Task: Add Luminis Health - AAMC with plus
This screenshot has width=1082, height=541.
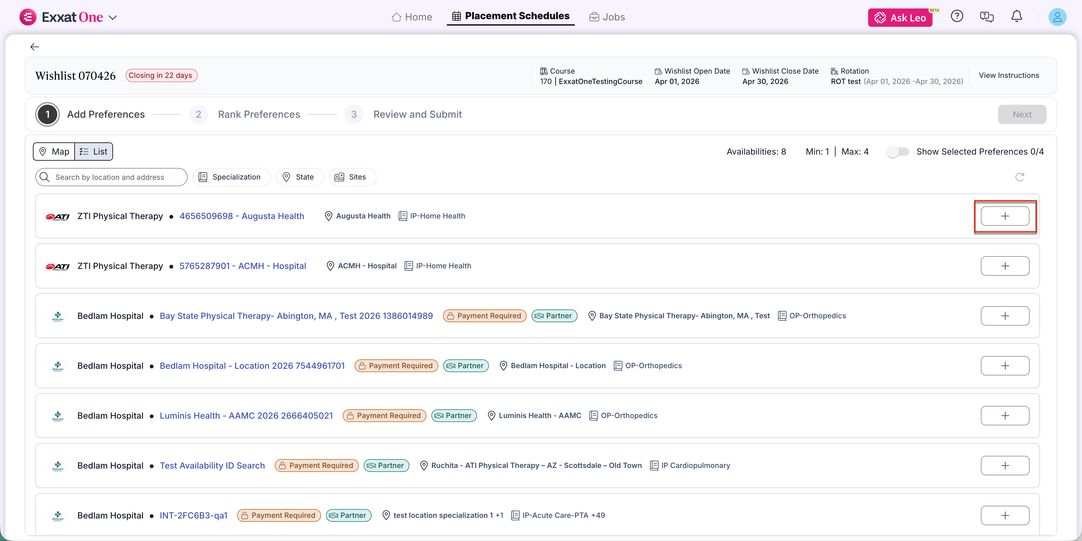Action: pyautogui.click(x=1005, y=416)
